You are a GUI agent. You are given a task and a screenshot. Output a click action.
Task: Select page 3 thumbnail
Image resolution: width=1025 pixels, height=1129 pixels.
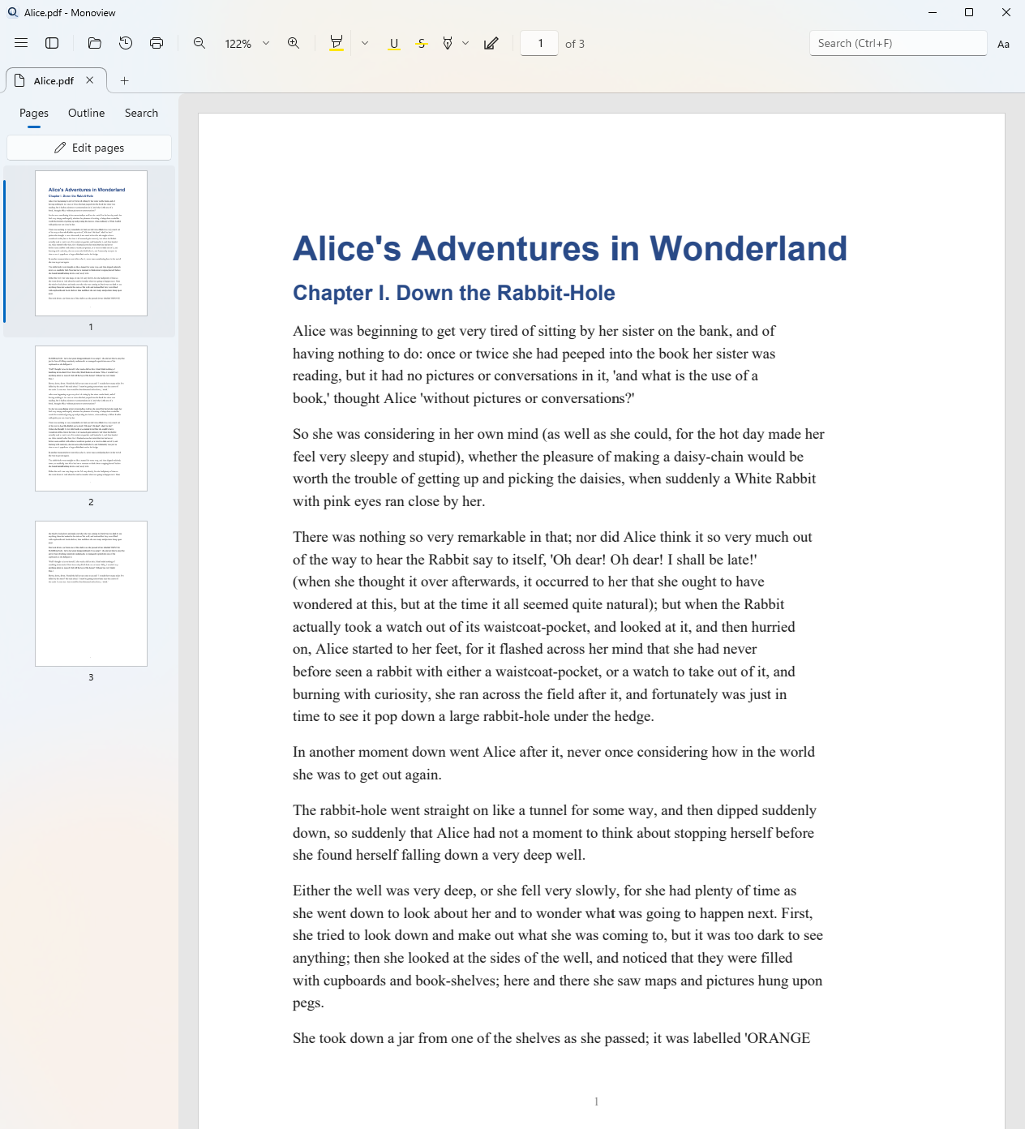(91, 594)
